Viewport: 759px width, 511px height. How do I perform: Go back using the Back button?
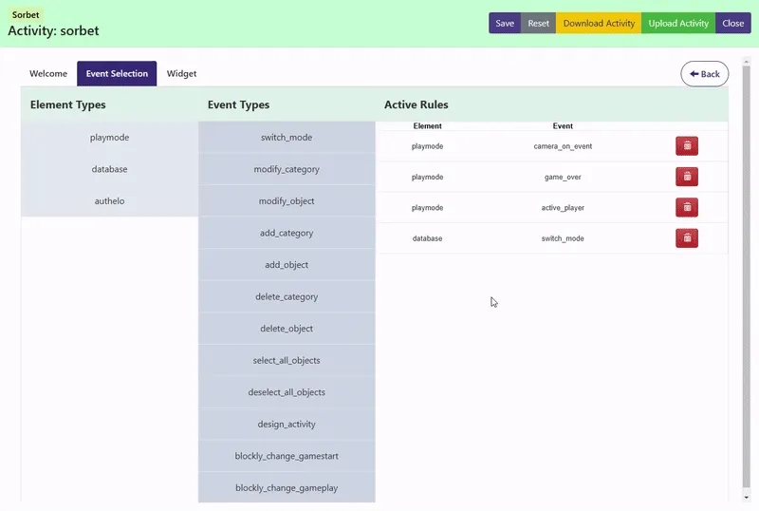[704, 74]
